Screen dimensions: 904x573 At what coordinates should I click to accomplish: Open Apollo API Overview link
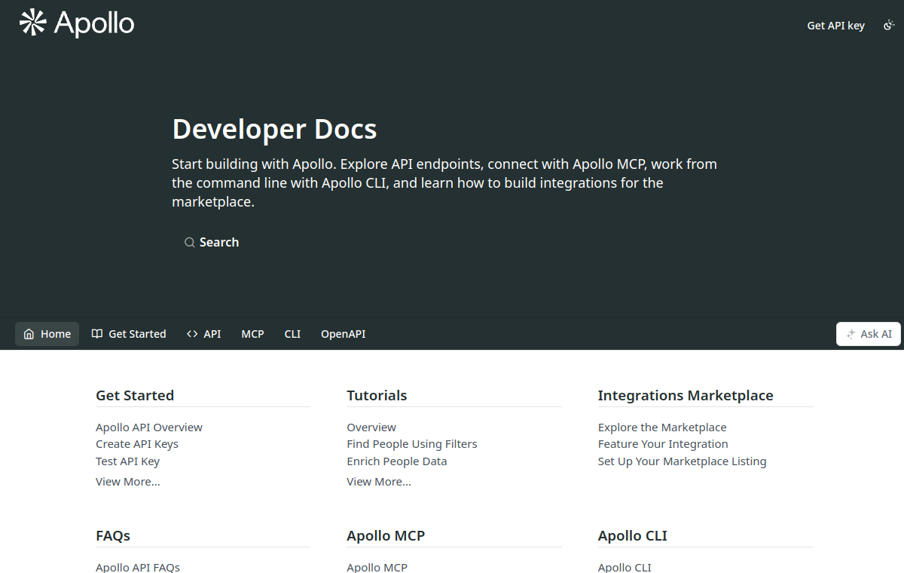(x=149, y=427)
